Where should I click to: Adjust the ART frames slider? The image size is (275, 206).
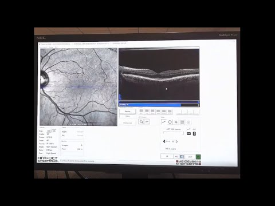(174, 133)
